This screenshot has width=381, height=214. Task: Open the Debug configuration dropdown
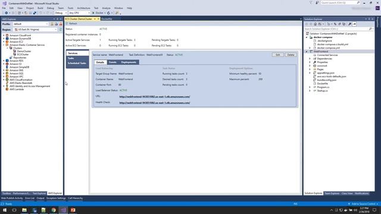(61, 13)
